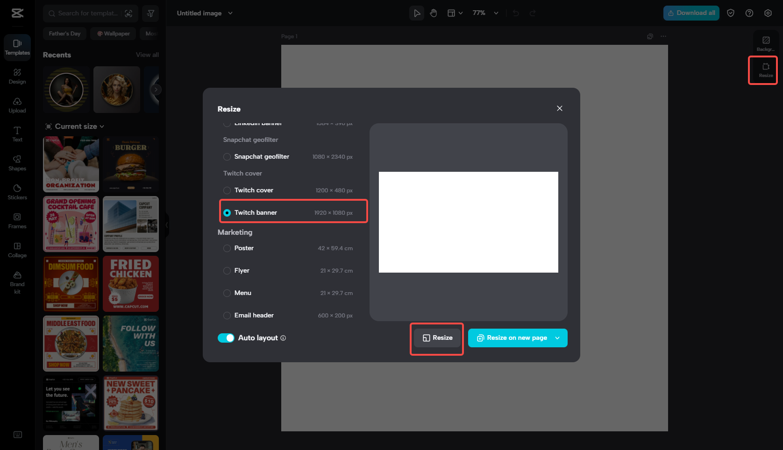Enable Auto layout
The image size is (783, 450).
pos(226,337)
